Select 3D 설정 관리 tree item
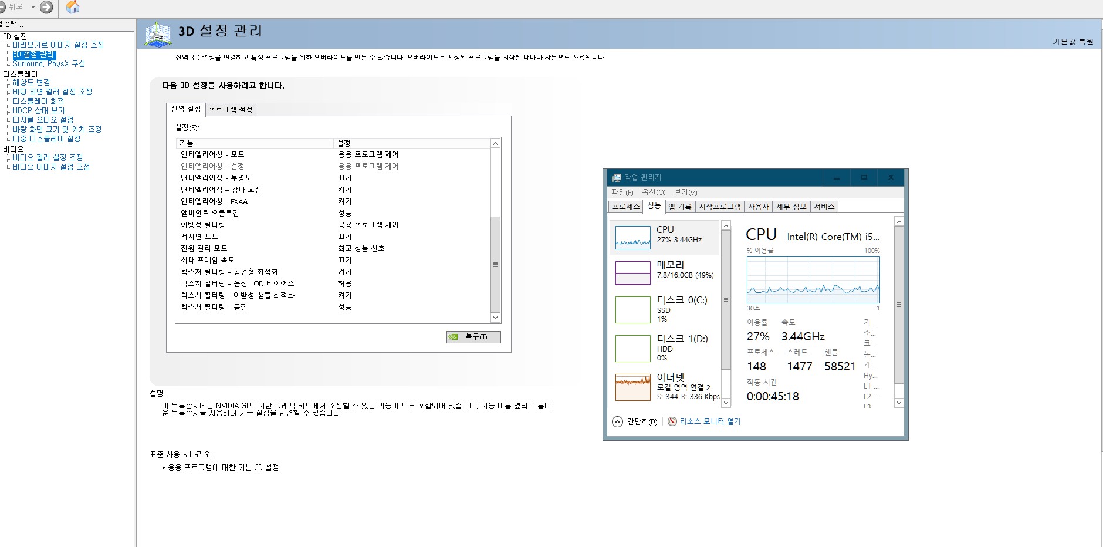1103x547 pixels. (x=34, y=55)
